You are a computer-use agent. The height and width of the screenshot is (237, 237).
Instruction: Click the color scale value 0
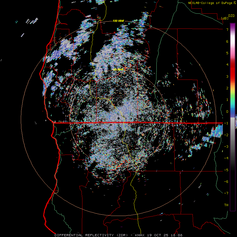227,112
